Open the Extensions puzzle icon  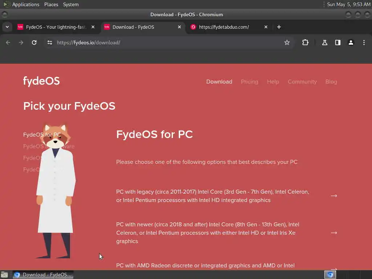tap(305, 43)
